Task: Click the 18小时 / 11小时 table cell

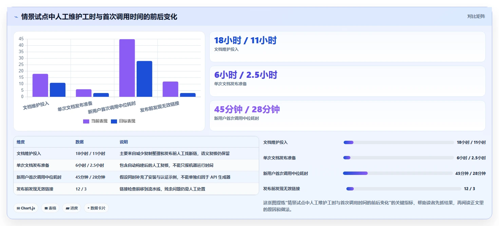Action: (x=90, y=154)
